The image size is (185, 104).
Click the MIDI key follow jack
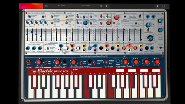[x=40, y=48]
